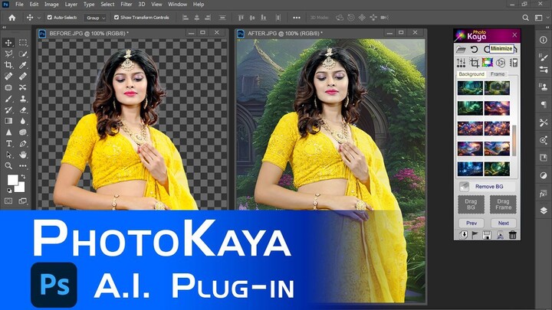Click background color swatch in toolbar
Image resolution: width=552 pixels, height=310 pixels.
(x=21, y=188)
